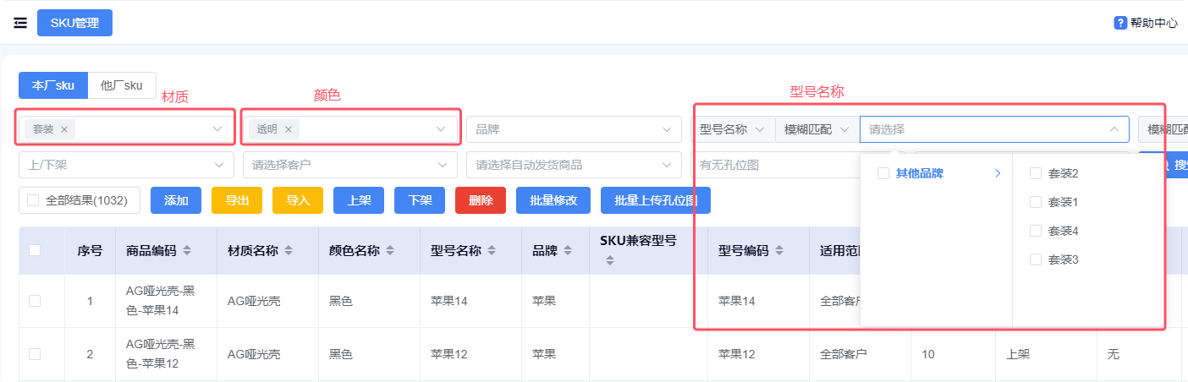Open the 上/下架 dropdown
Screen dimensions: 1188x382
(x=125, y=165)
